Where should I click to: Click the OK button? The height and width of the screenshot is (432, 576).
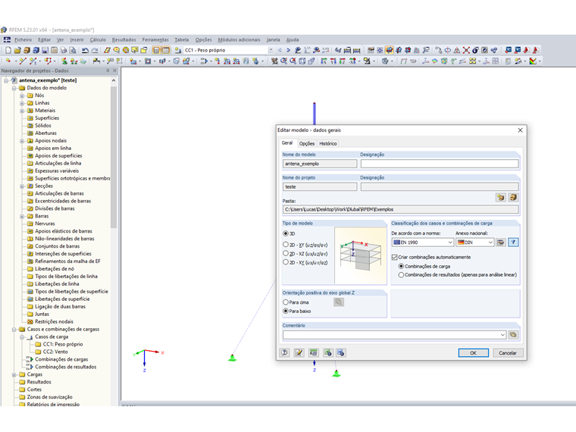point(473,353)
